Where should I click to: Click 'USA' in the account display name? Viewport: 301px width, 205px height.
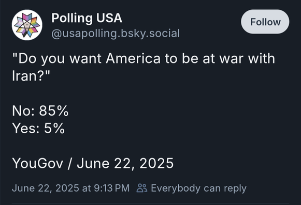tap(109, 18)
